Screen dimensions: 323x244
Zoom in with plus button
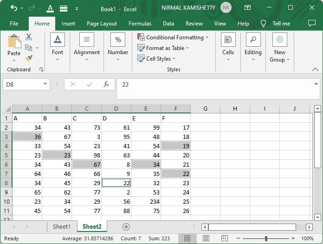(x=293, y=238)
